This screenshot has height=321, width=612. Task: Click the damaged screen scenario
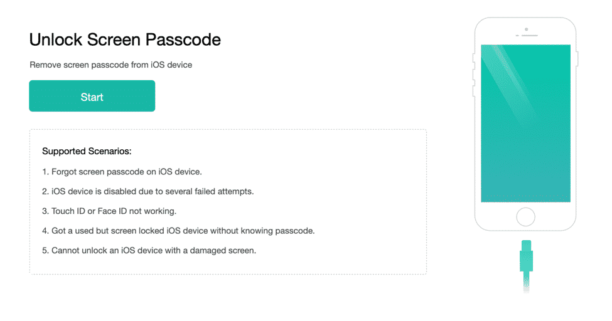149,251
